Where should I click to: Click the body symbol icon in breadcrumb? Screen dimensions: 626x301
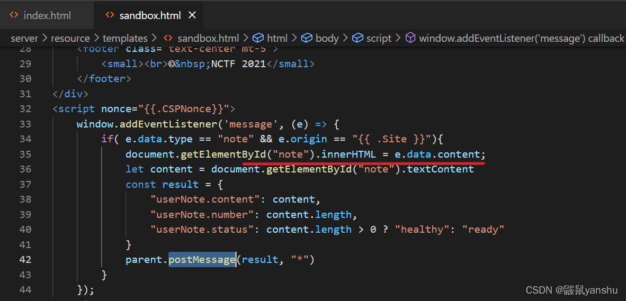306,38
